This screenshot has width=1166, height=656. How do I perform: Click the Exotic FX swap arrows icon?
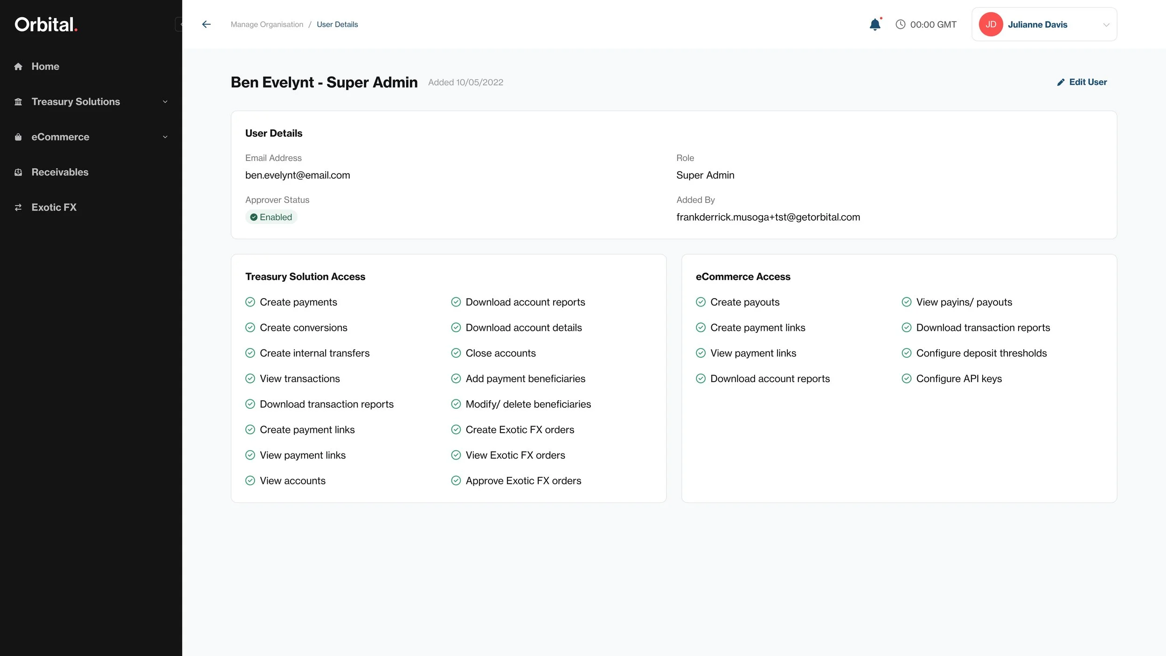click(x=18, y=208)
